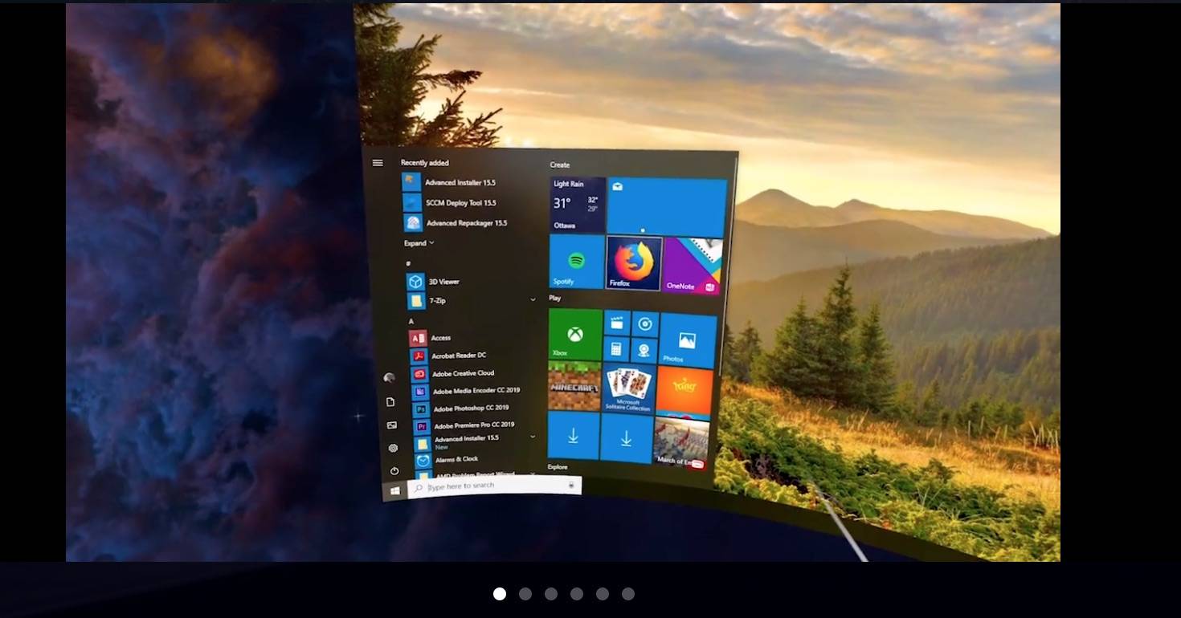The width and height of the screenshot is (1181, 618).
Task: Expand the Recently added section
Action: 419,242
